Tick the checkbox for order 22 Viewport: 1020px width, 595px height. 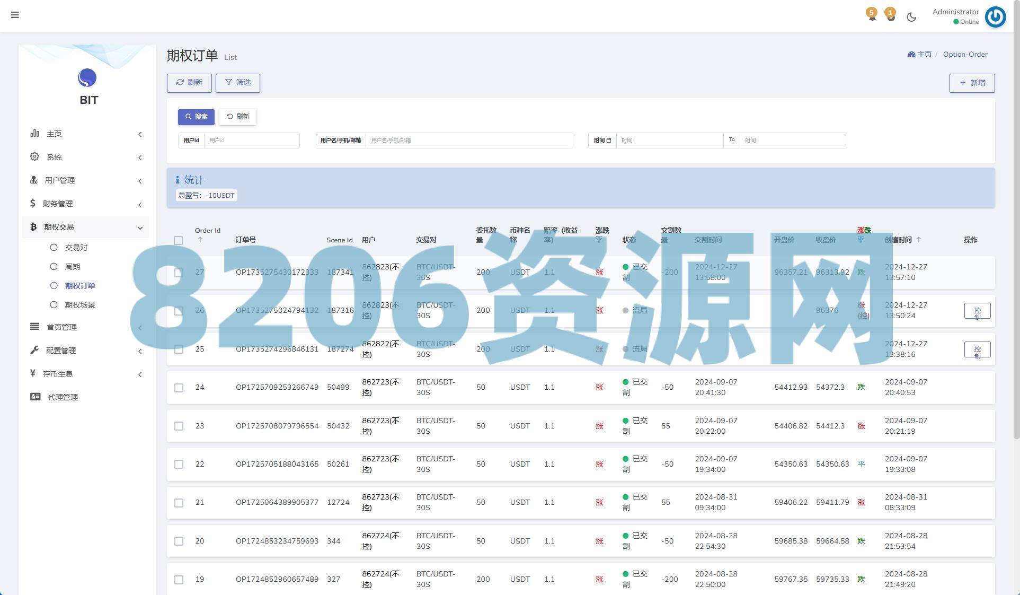click(x=179, y=464)
